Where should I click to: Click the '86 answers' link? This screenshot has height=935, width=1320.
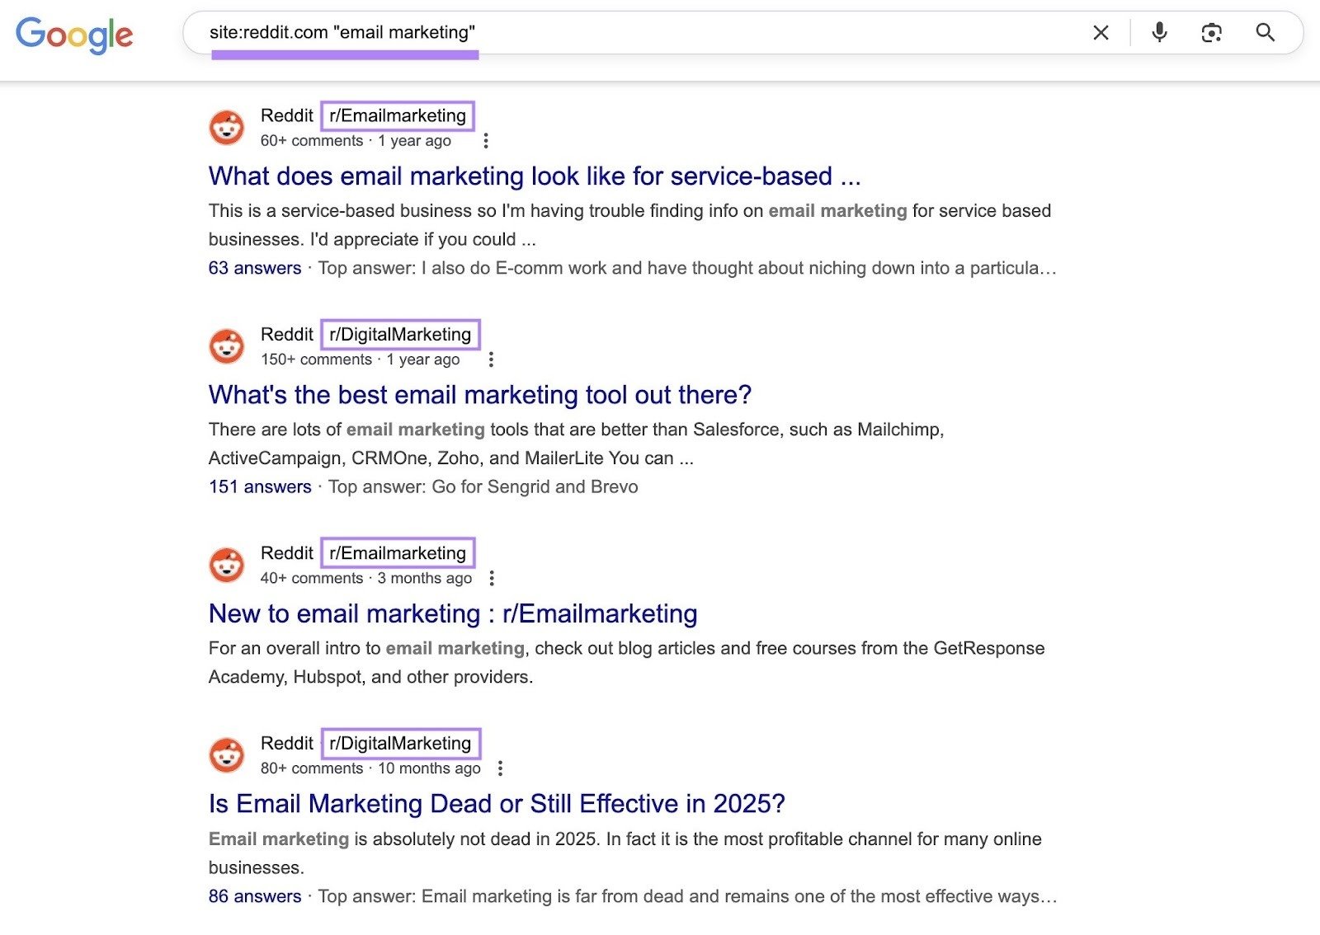[x=256, y=896]
